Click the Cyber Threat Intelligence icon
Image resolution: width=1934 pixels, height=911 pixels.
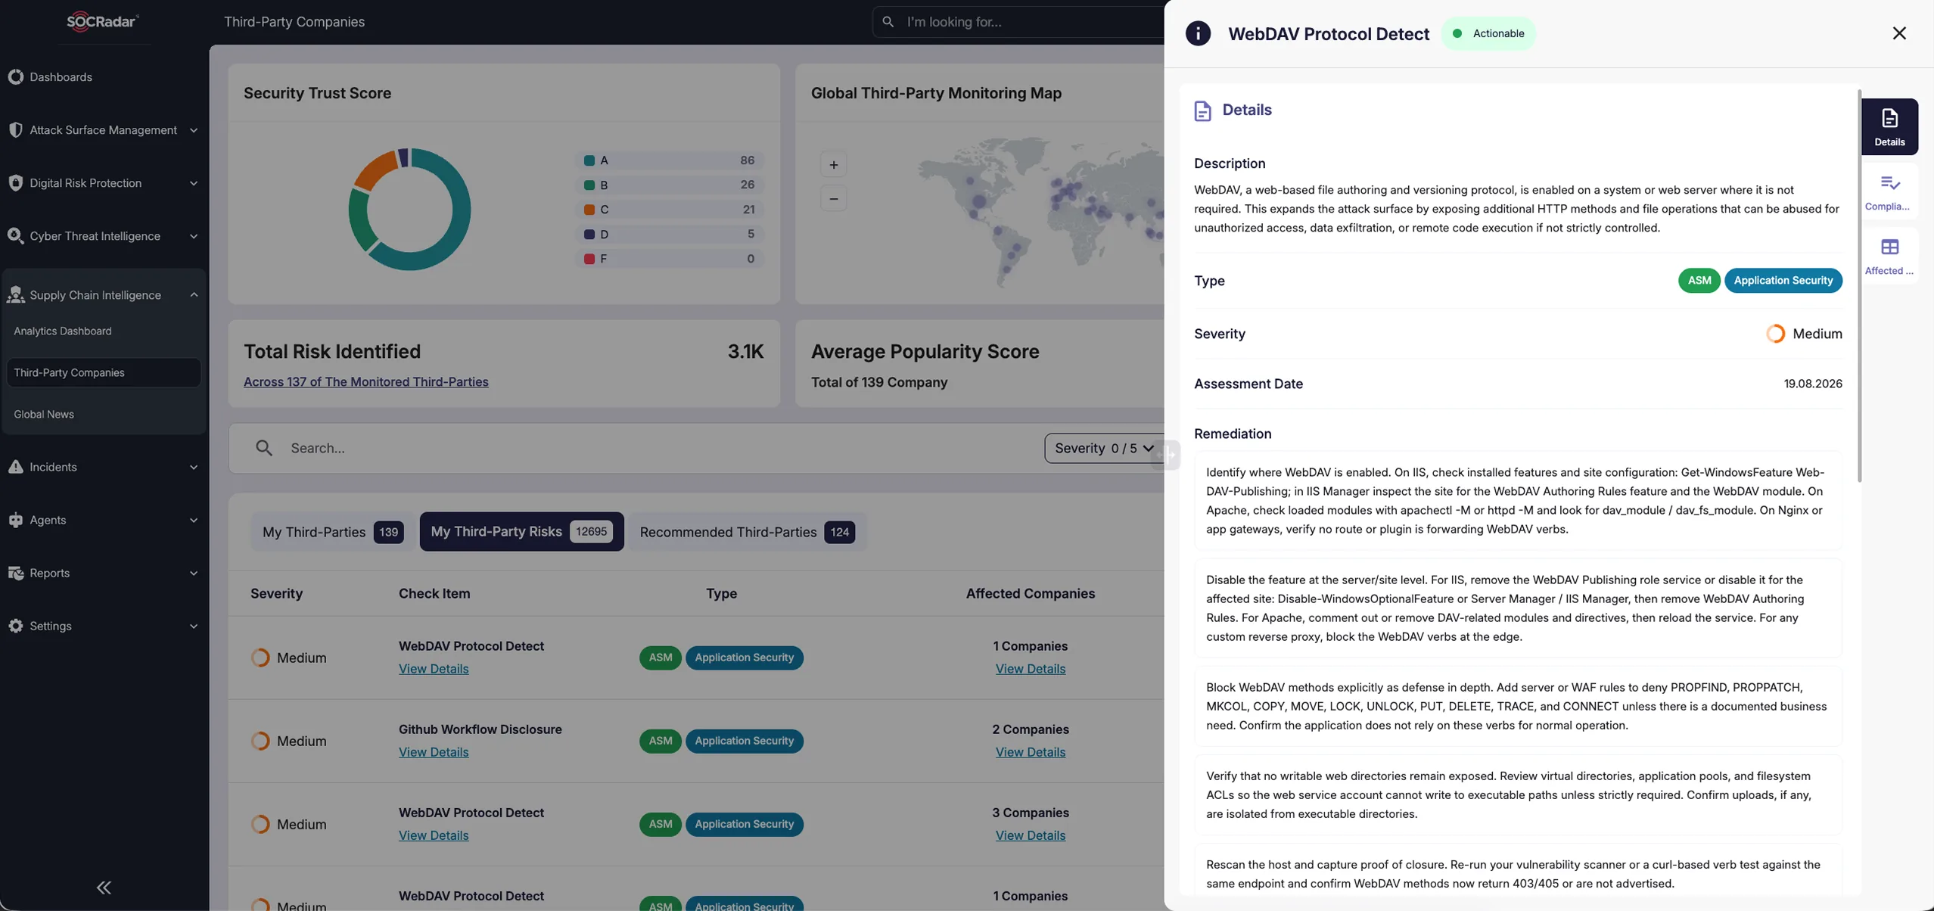[x=15, y=236]
